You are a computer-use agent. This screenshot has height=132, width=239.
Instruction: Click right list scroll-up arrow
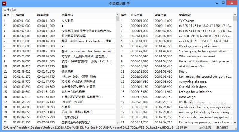click(x=235, y=15)
